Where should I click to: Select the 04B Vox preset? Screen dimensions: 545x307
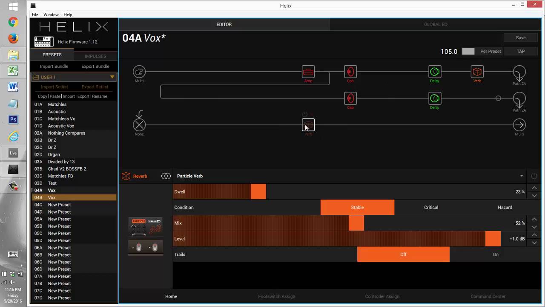74,197
